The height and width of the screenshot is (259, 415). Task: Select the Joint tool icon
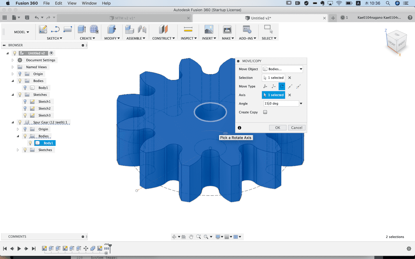142,29
